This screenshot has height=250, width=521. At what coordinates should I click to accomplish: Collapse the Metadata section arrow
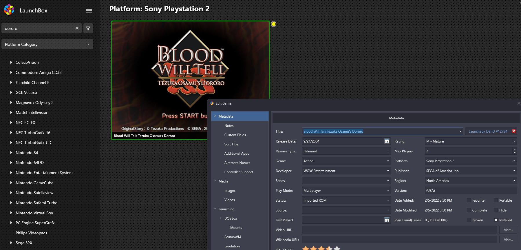coord(215,116)
